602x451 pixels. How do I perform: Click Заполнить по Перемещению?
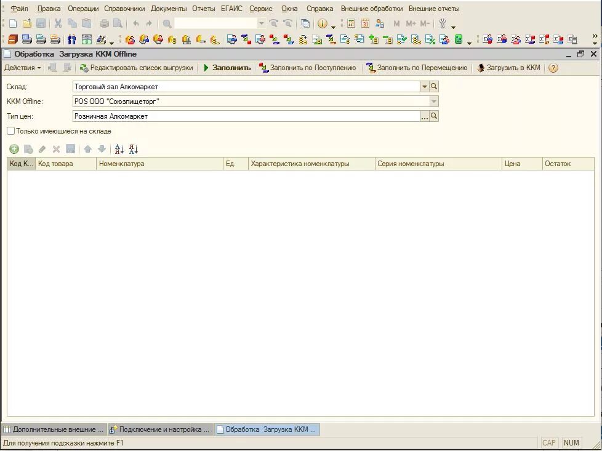pyautogui.click(x=417, y=68)
